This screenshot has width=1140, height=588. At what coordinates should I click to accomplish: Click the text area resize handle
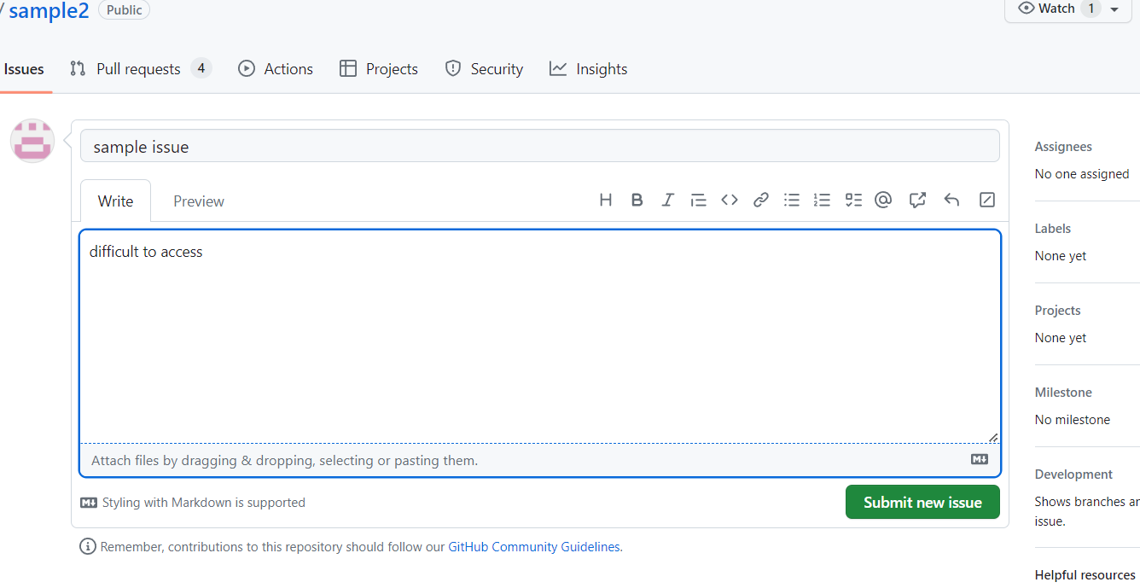pyautogui.click(x=993, y=437)
